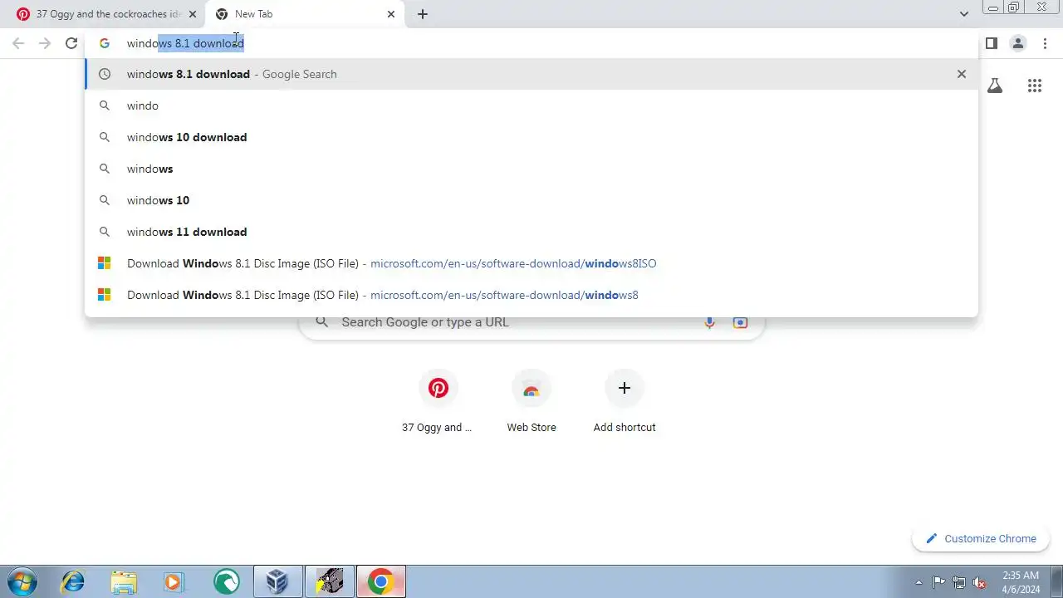Open the green circular taskbar app icon
This screenshot has height=598, width=1063.
point(226,581)
